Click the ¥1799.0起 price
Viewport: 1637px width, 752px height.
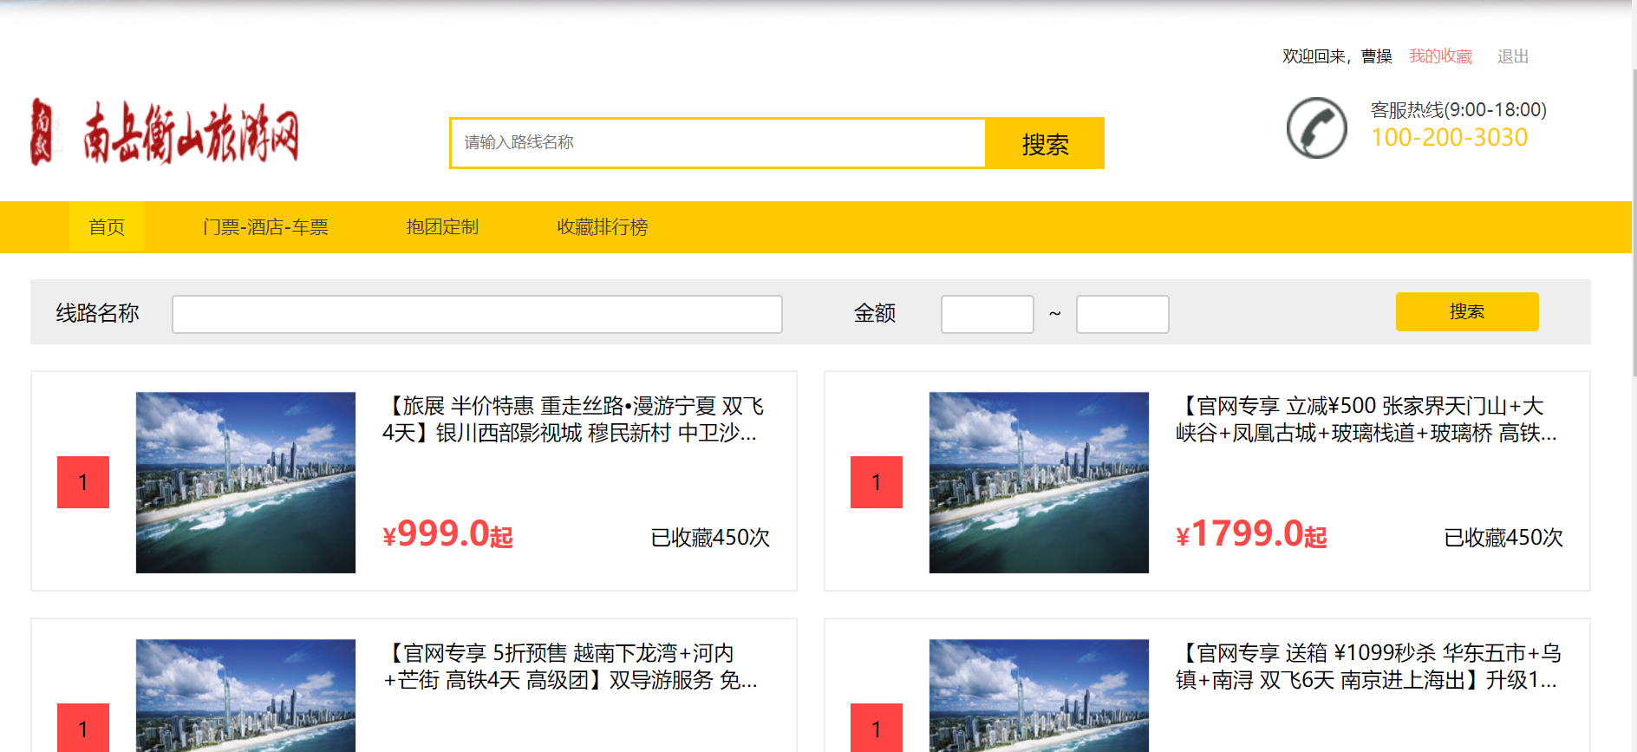pos(1251,534)
